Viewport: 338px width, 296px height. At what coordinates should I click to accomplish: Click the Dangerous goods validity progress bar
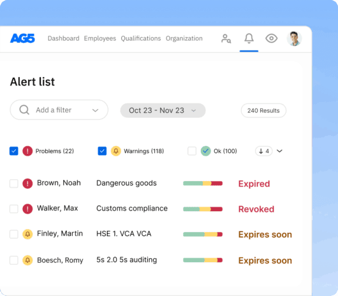203,183
